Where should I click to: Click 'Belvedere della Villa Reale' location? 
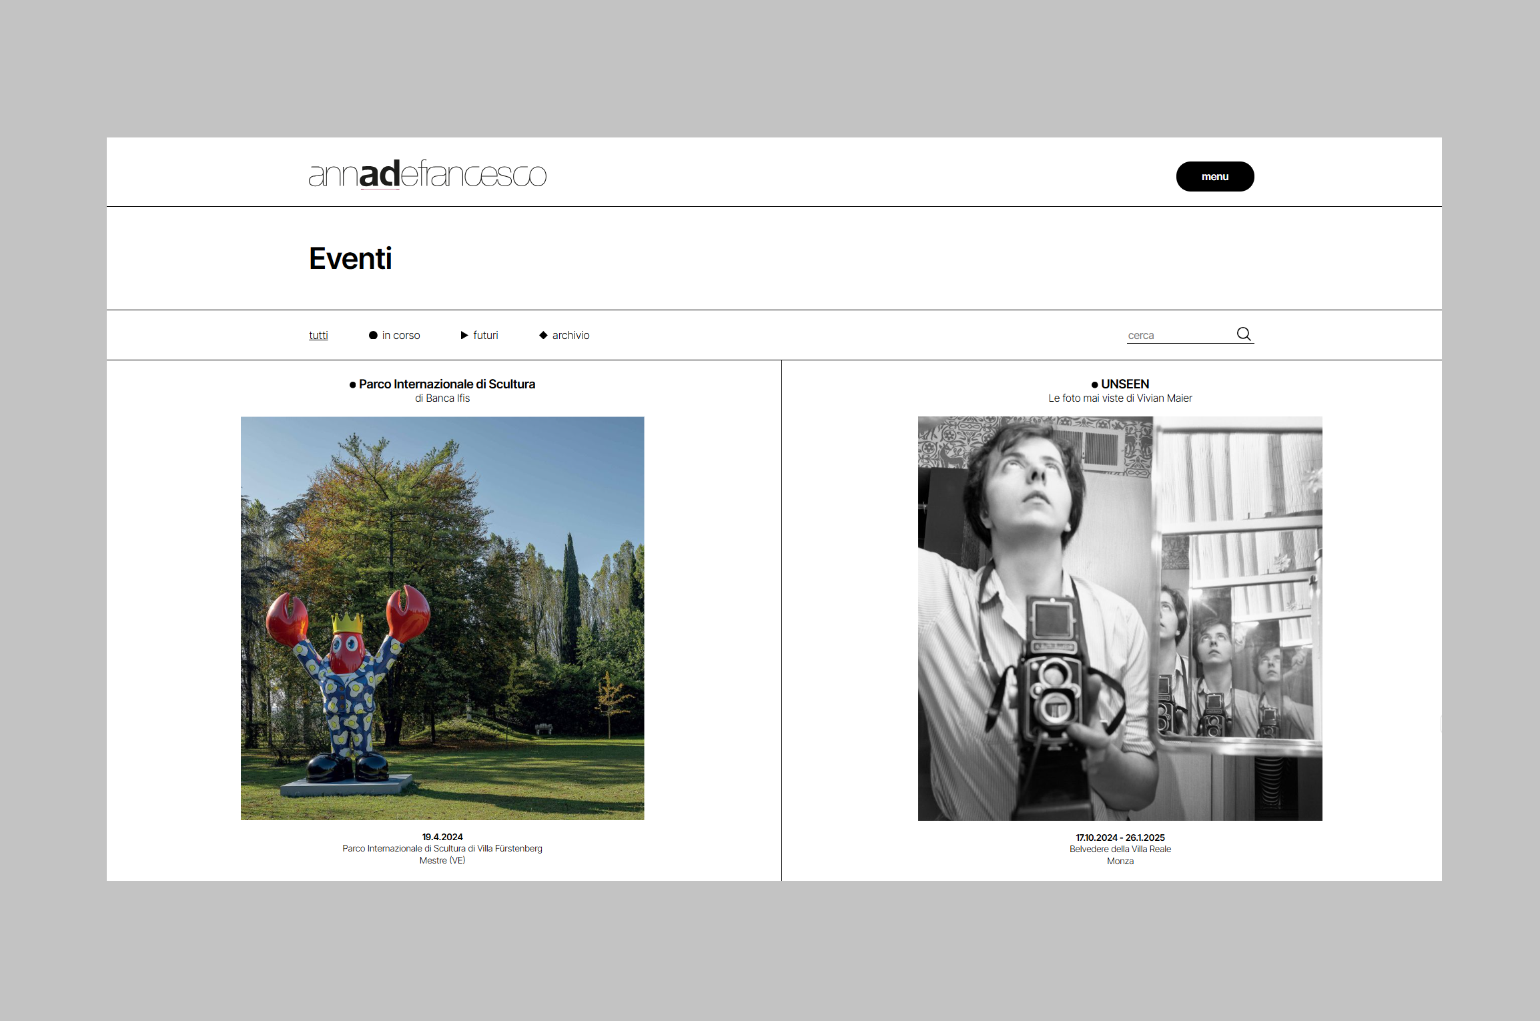pos(1120,849)
